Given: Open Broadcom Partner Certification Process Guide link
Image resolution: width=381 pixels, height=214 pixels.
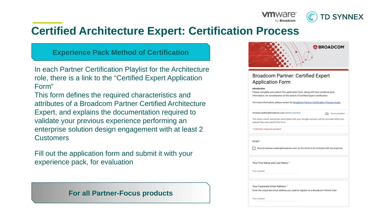Looking at the screenshot, I should tap(317, 102).
